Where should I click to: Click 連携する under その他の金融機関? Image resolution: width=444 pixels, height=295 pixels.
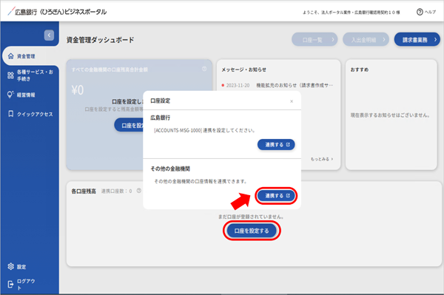(x=276, y=195)
